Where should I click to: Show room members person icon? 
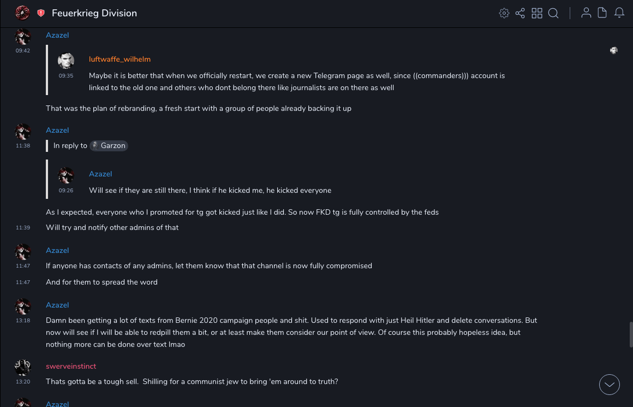(586, 13)
